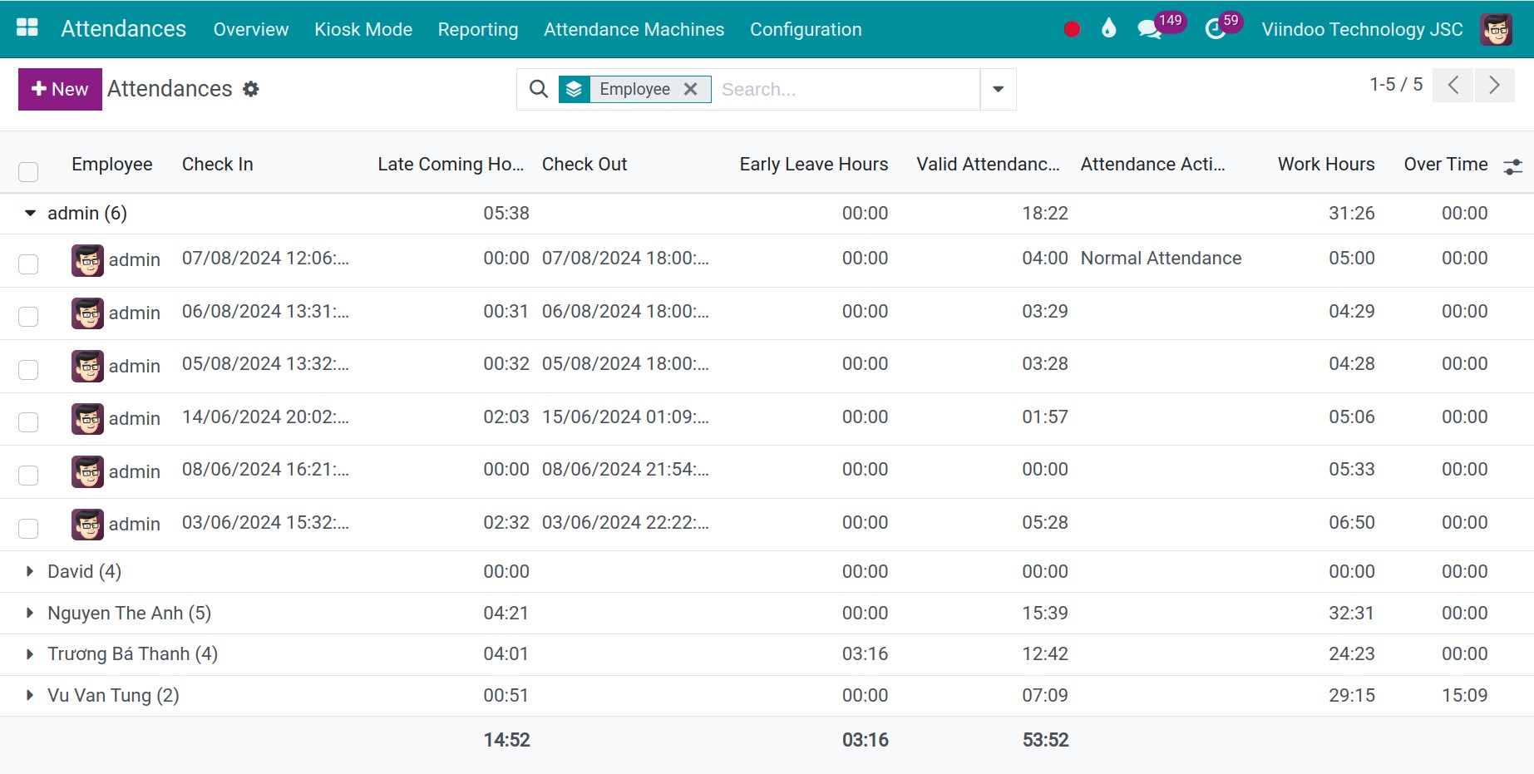Sort by the Check In column header
The height and width of the screenshot is (774, 1534).
(x=218, y=165)
